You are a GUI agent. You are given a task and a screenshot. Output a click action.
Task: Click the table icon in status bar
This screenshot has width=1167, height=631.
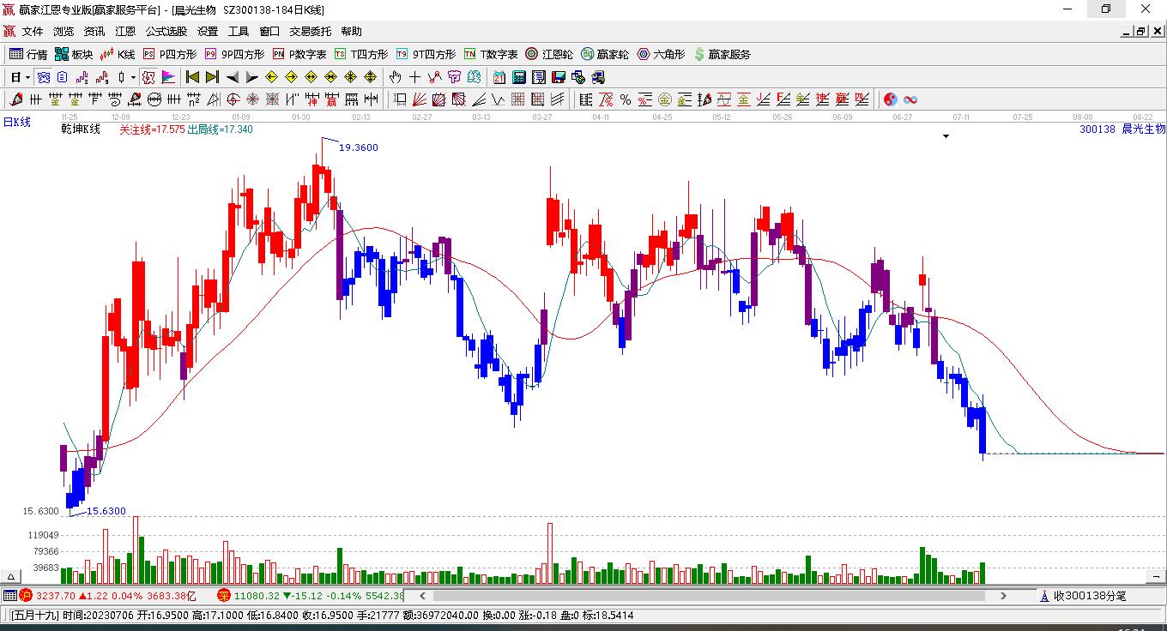pos(9,595)
